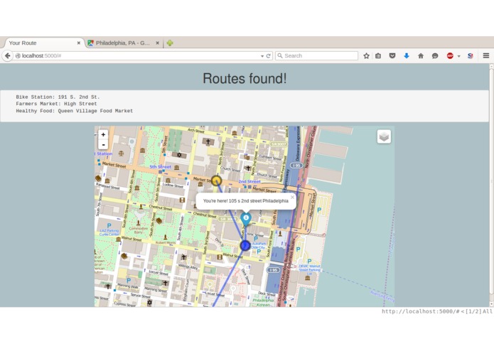Viewport: 494px width, 351px height.
Task: Click the Routes found! heading
Action: coord(245,78)
